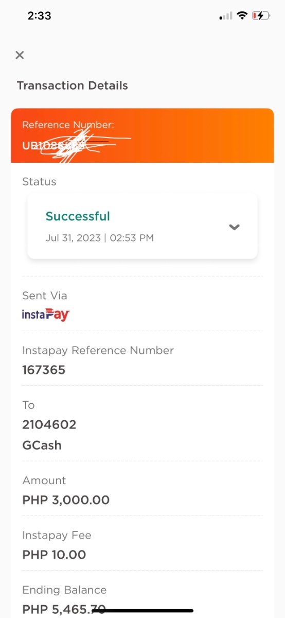The image size is (285, 618).
Task: Tap the Transaction Details heading
Action: (x=73, y=85)
